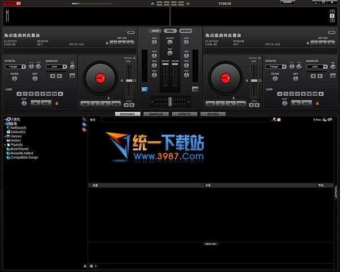Hit SYNC on the left deck
The height and width of the screenshot is (272, 340).
pos(116,104)
